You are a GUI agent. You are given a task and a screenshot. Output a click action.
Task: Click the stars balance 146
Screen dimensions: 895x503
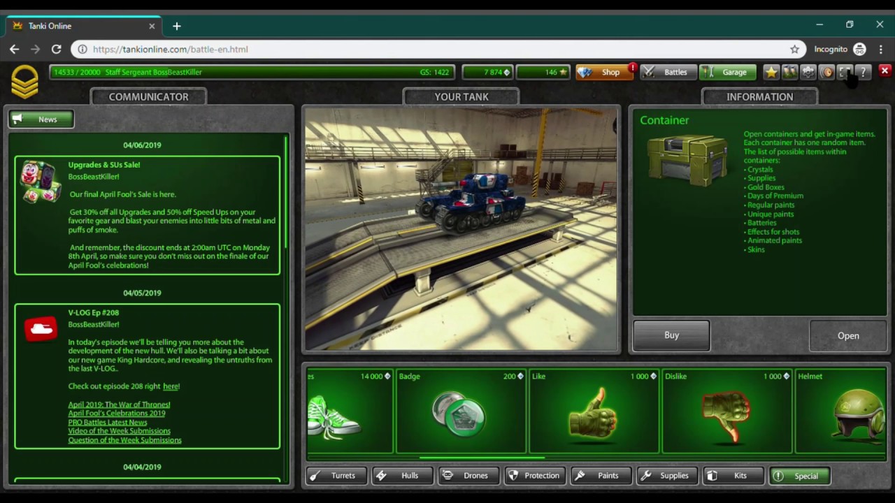[543, 72]
